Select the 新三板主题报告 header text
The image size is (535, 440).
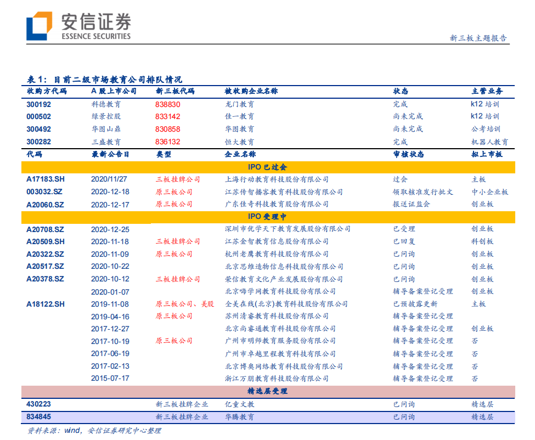coord(478,38)
